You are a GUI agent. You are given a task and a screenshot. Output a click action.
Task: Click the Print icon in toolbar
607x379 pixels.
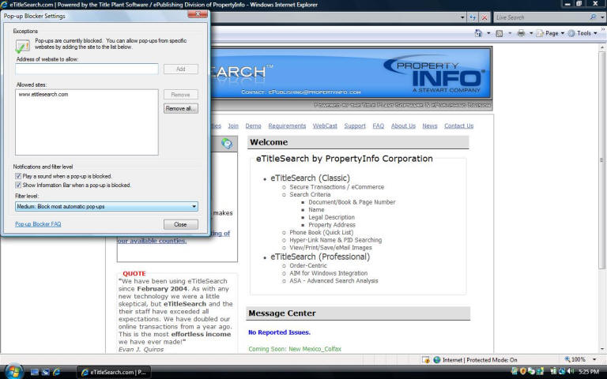[x=521, y=33]
